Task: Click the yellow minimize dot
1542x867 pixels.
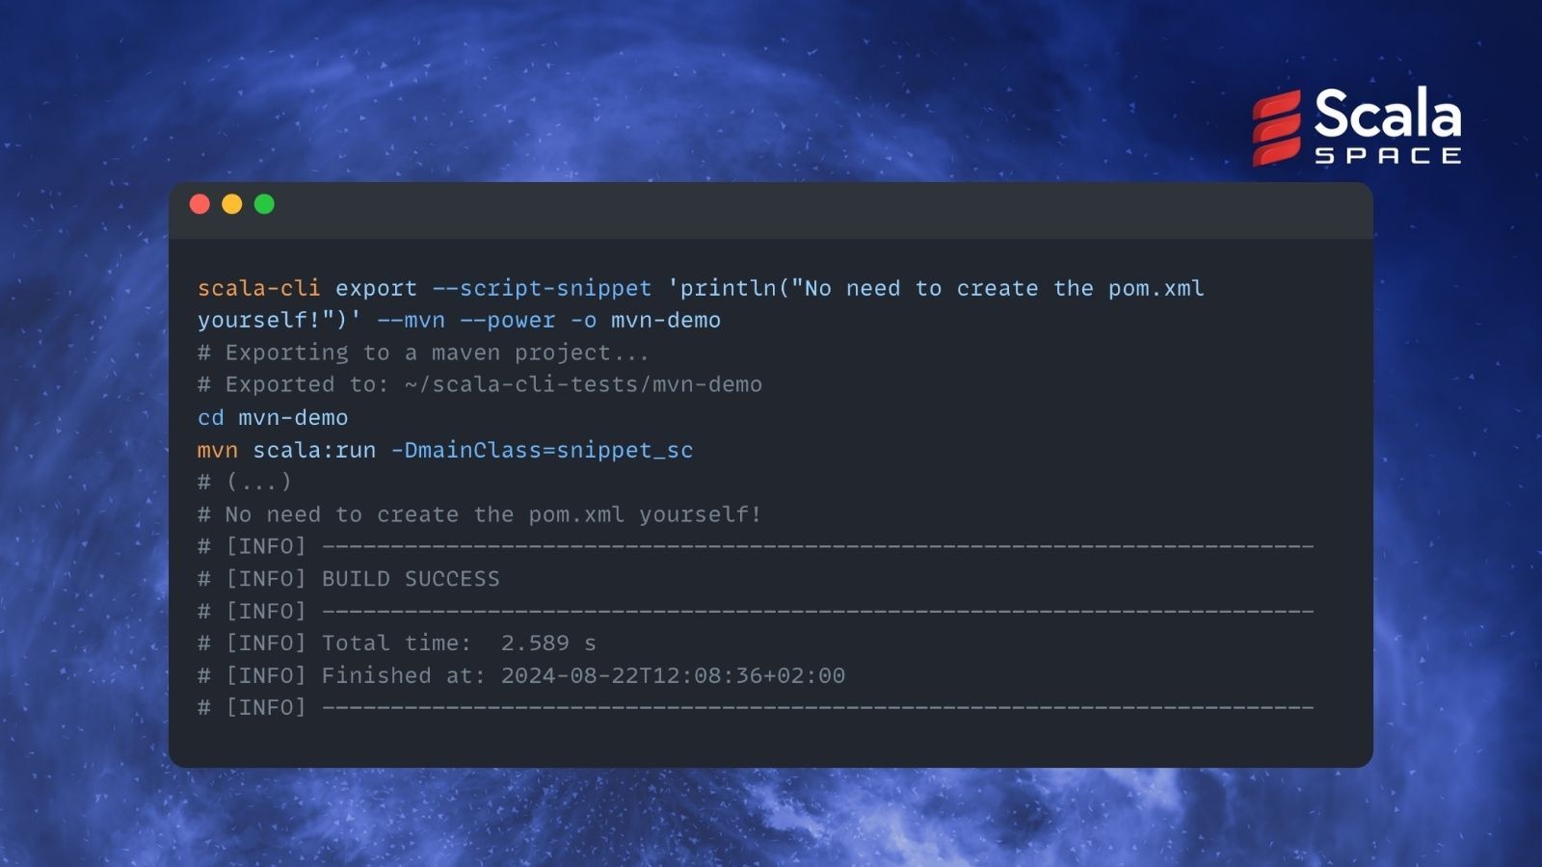Action: (x=232, y=204)
